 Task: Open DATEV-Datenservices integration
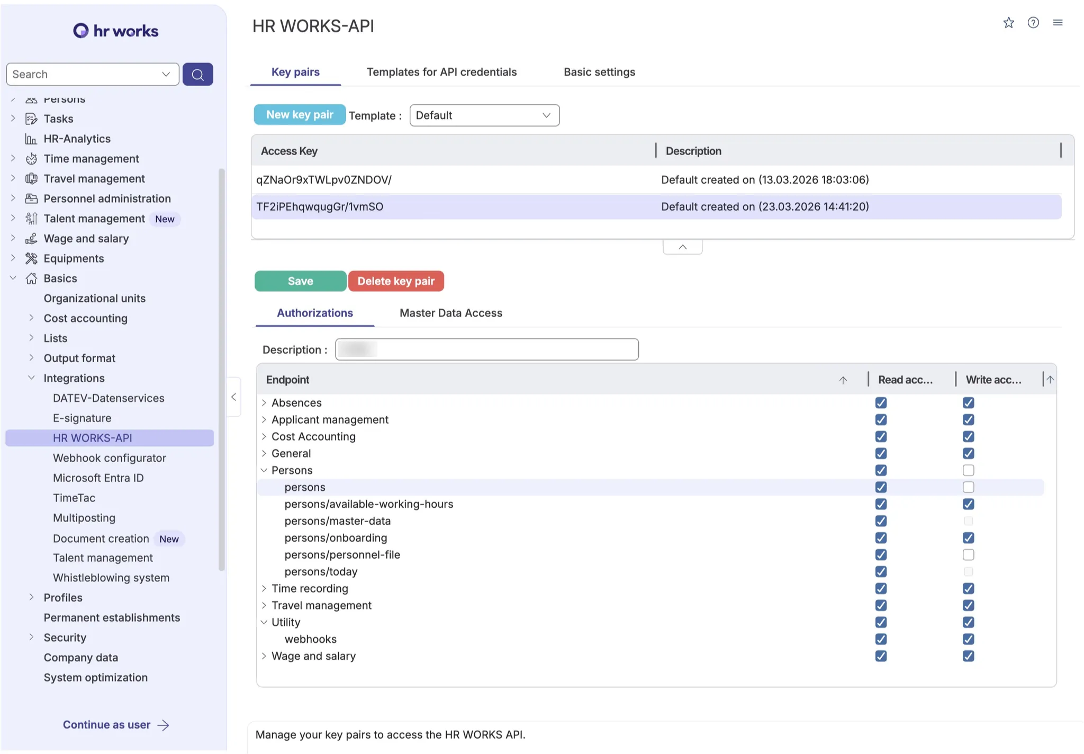(x=109, y=398)
